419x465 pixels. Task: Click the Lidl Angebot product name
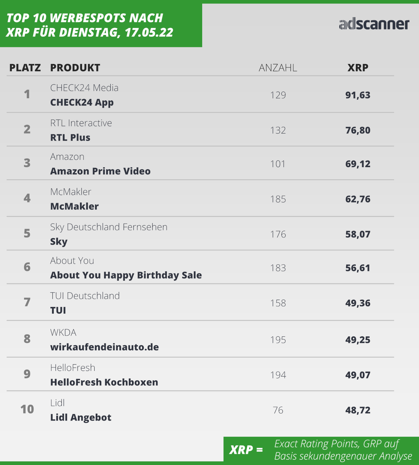[x=81, y=417]
